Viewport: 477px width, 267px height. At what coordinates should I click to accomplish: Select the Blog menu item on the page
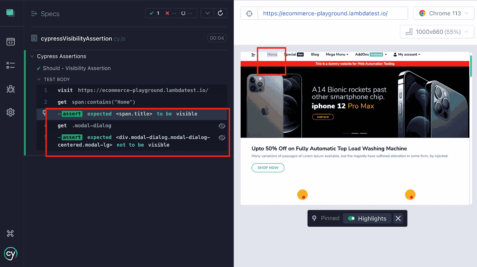point(315,54)
